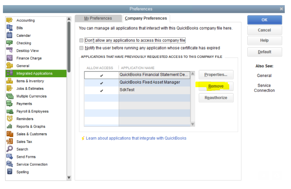Click the Bills category icon
291x189 pixels.
point(10,27)
